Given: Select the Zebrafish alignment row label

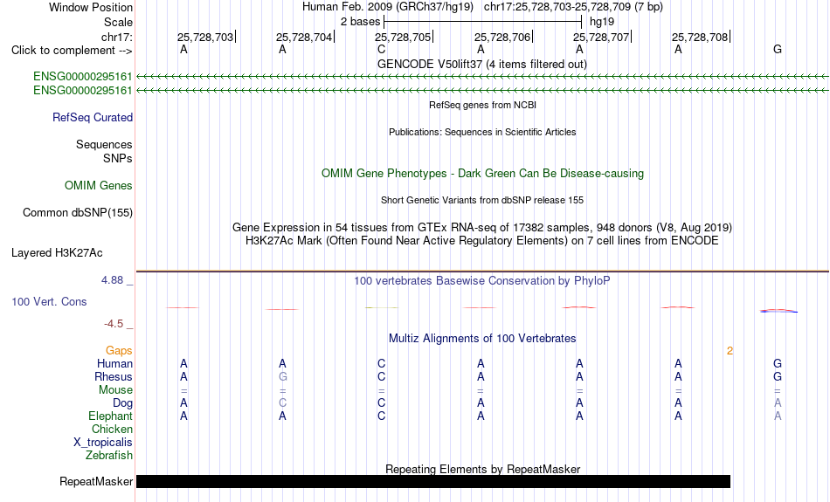Looking at the screenshot, I should pos(109,456).
